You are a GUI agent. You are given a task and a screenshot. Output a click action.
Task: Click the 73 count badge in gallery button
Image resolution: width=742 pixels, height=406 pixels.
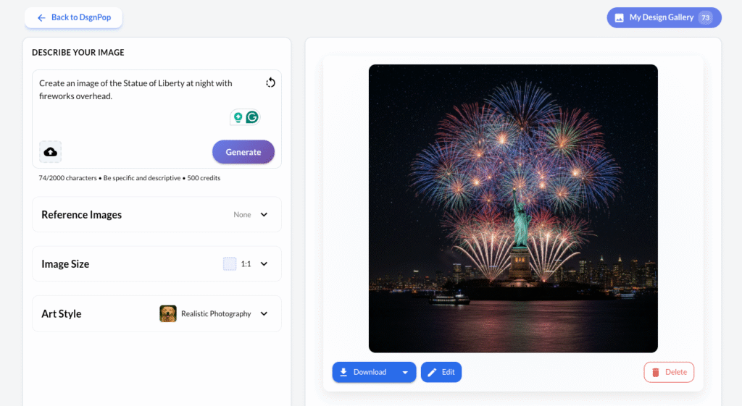pos(705,17)
